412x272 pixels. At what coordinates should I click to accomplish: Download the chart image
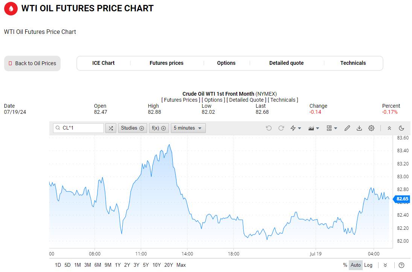click(359, 128)
